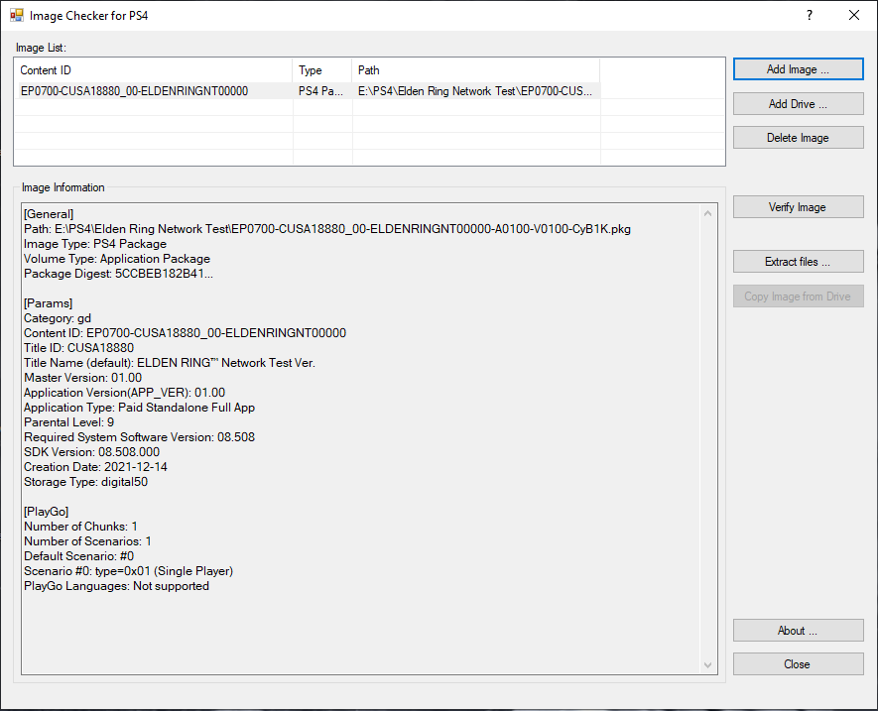Click the Image Checker app icon
Screen dimensions: 878x711
17,15
